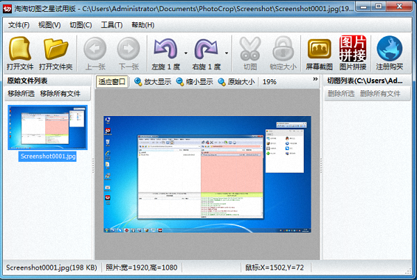This screenshot has width=417, height=280.
Task: Click the register and purchase (注册购买) icon
Action: 390,49
